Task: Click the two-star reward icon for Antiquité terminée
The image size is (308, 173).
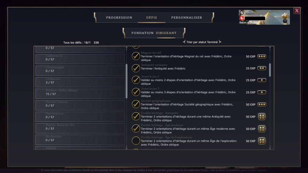Action: coord(262,68)
